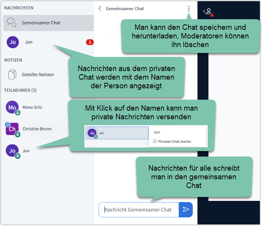Select Gemeinsamer Chat in the Nachrichten list
Image resolution: width=263 pixels, height=226 pixels.
pyautogui.click(x=41, y=23)
